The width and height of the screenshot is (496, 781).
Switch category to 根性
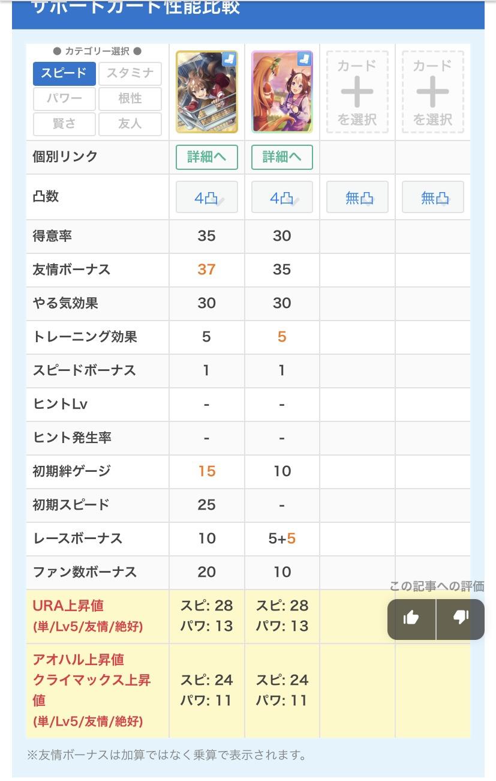pos(130,99)
